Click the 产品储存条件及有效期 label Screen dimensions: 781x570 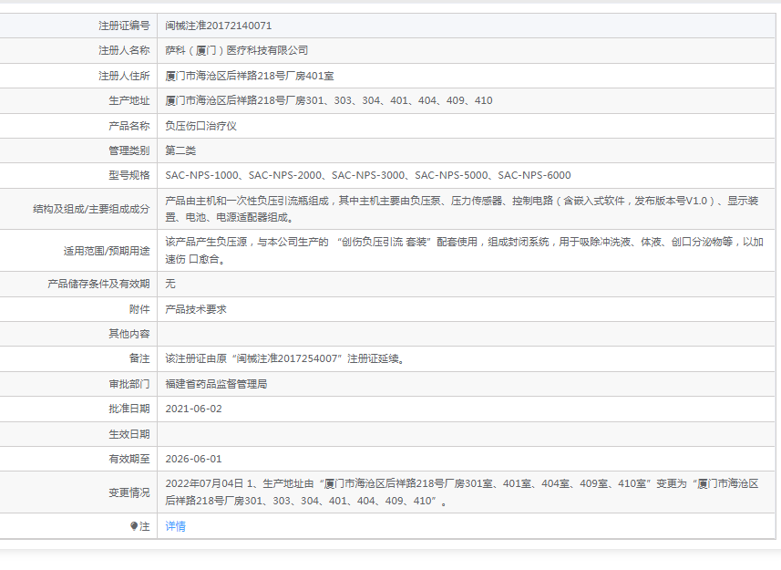click(98, 284)
